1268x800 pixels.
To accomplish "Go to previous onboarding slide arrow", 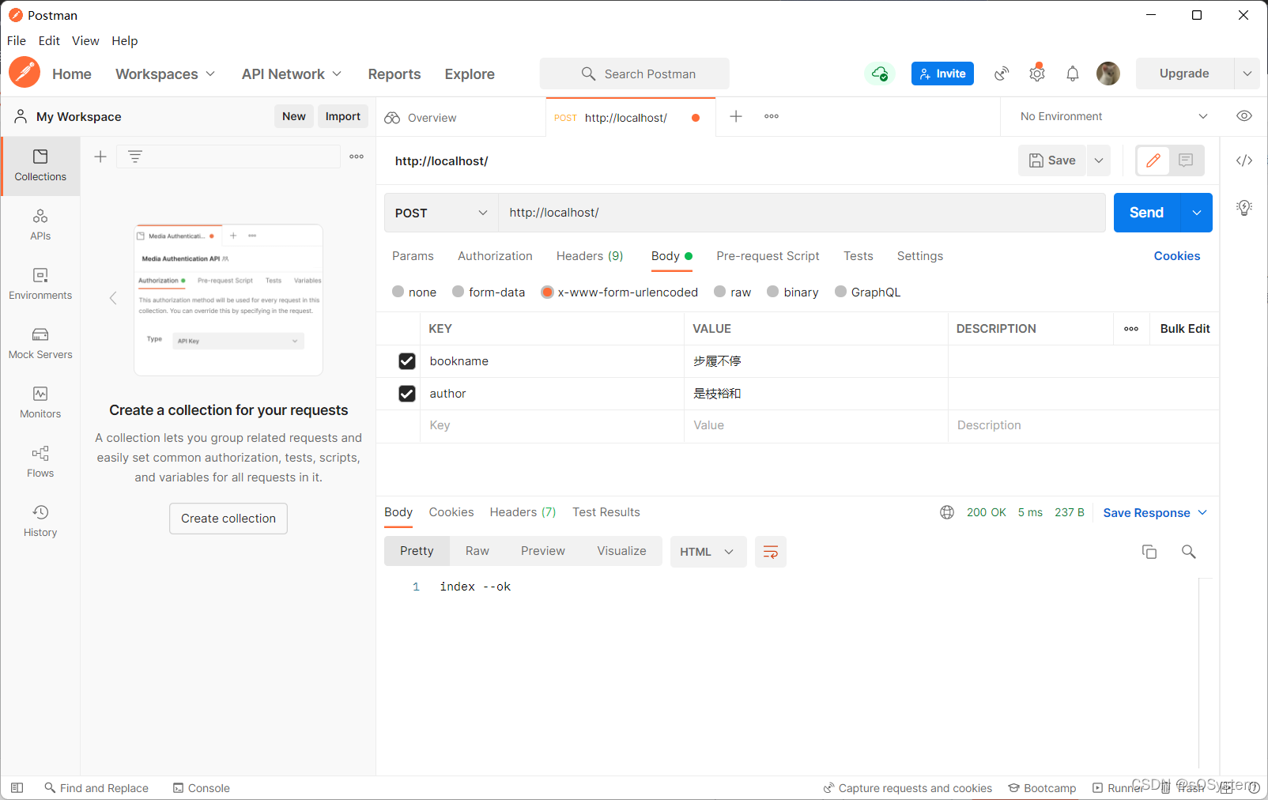I will point(113,298).
